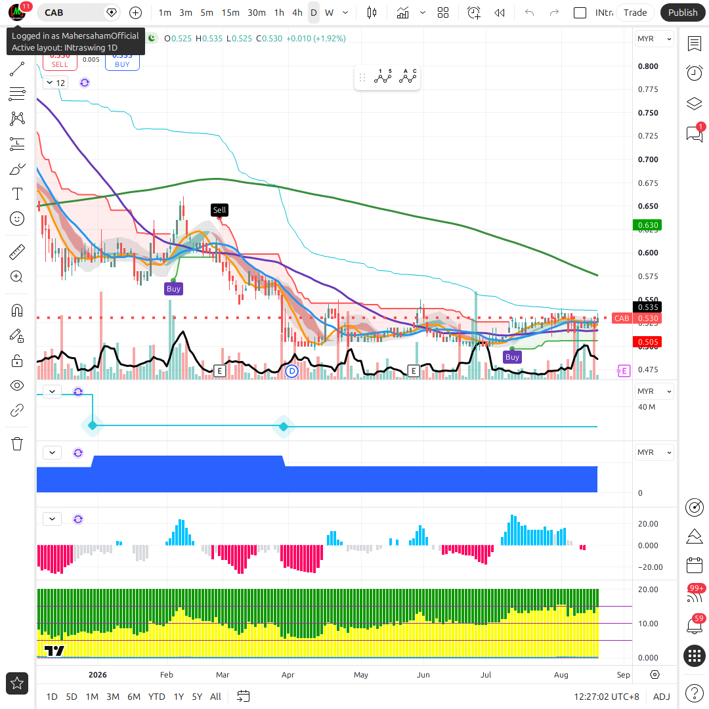Screen dimensions: 709x709
Task: Open the candlestick chart style menu
Action: [x=372, y=12]
